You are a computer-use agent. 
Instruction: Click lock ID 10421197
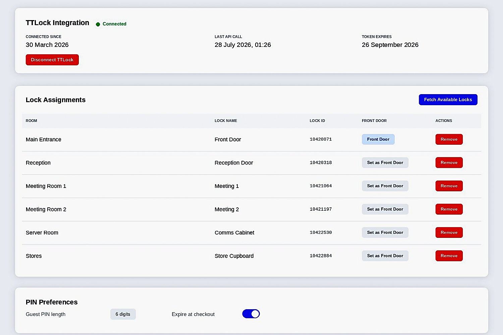[x=321, y=209]
